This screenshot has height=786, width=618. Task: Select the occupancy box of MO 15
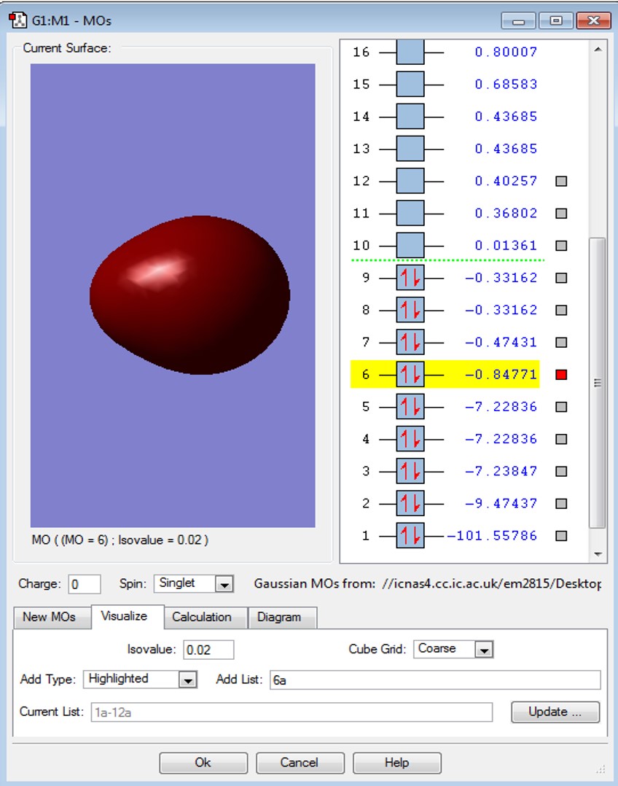pos(410,85)
